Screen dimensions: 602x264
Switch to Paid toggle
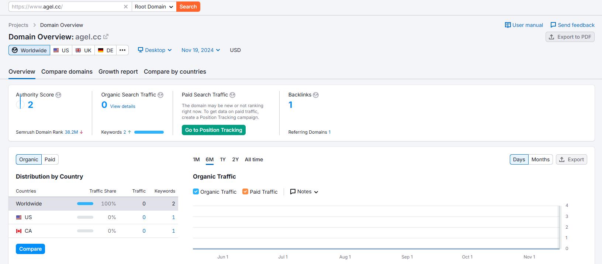click(x=50, y=159)
